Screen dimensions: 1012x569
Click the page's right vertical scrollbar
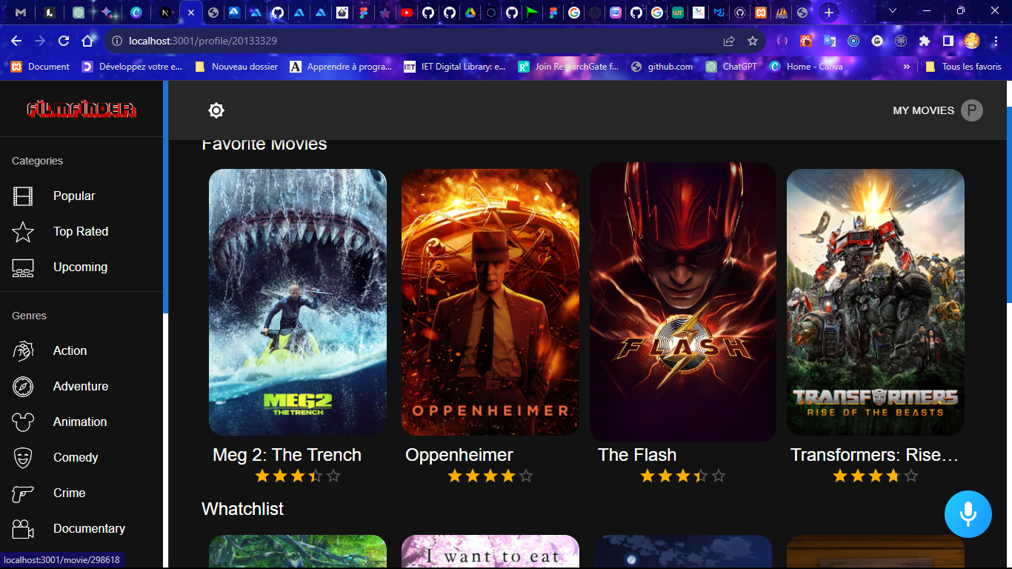[1009, 204]
